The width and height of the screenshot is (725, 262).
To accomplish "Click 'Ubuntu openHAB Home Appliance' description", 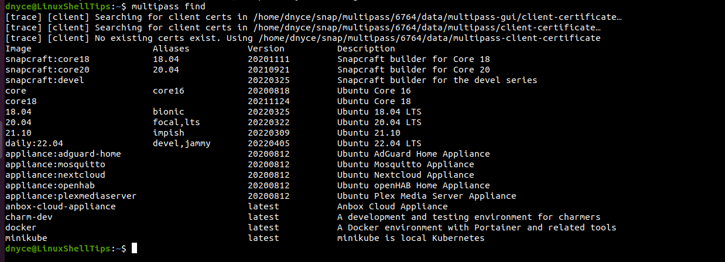I will (413, 185).
